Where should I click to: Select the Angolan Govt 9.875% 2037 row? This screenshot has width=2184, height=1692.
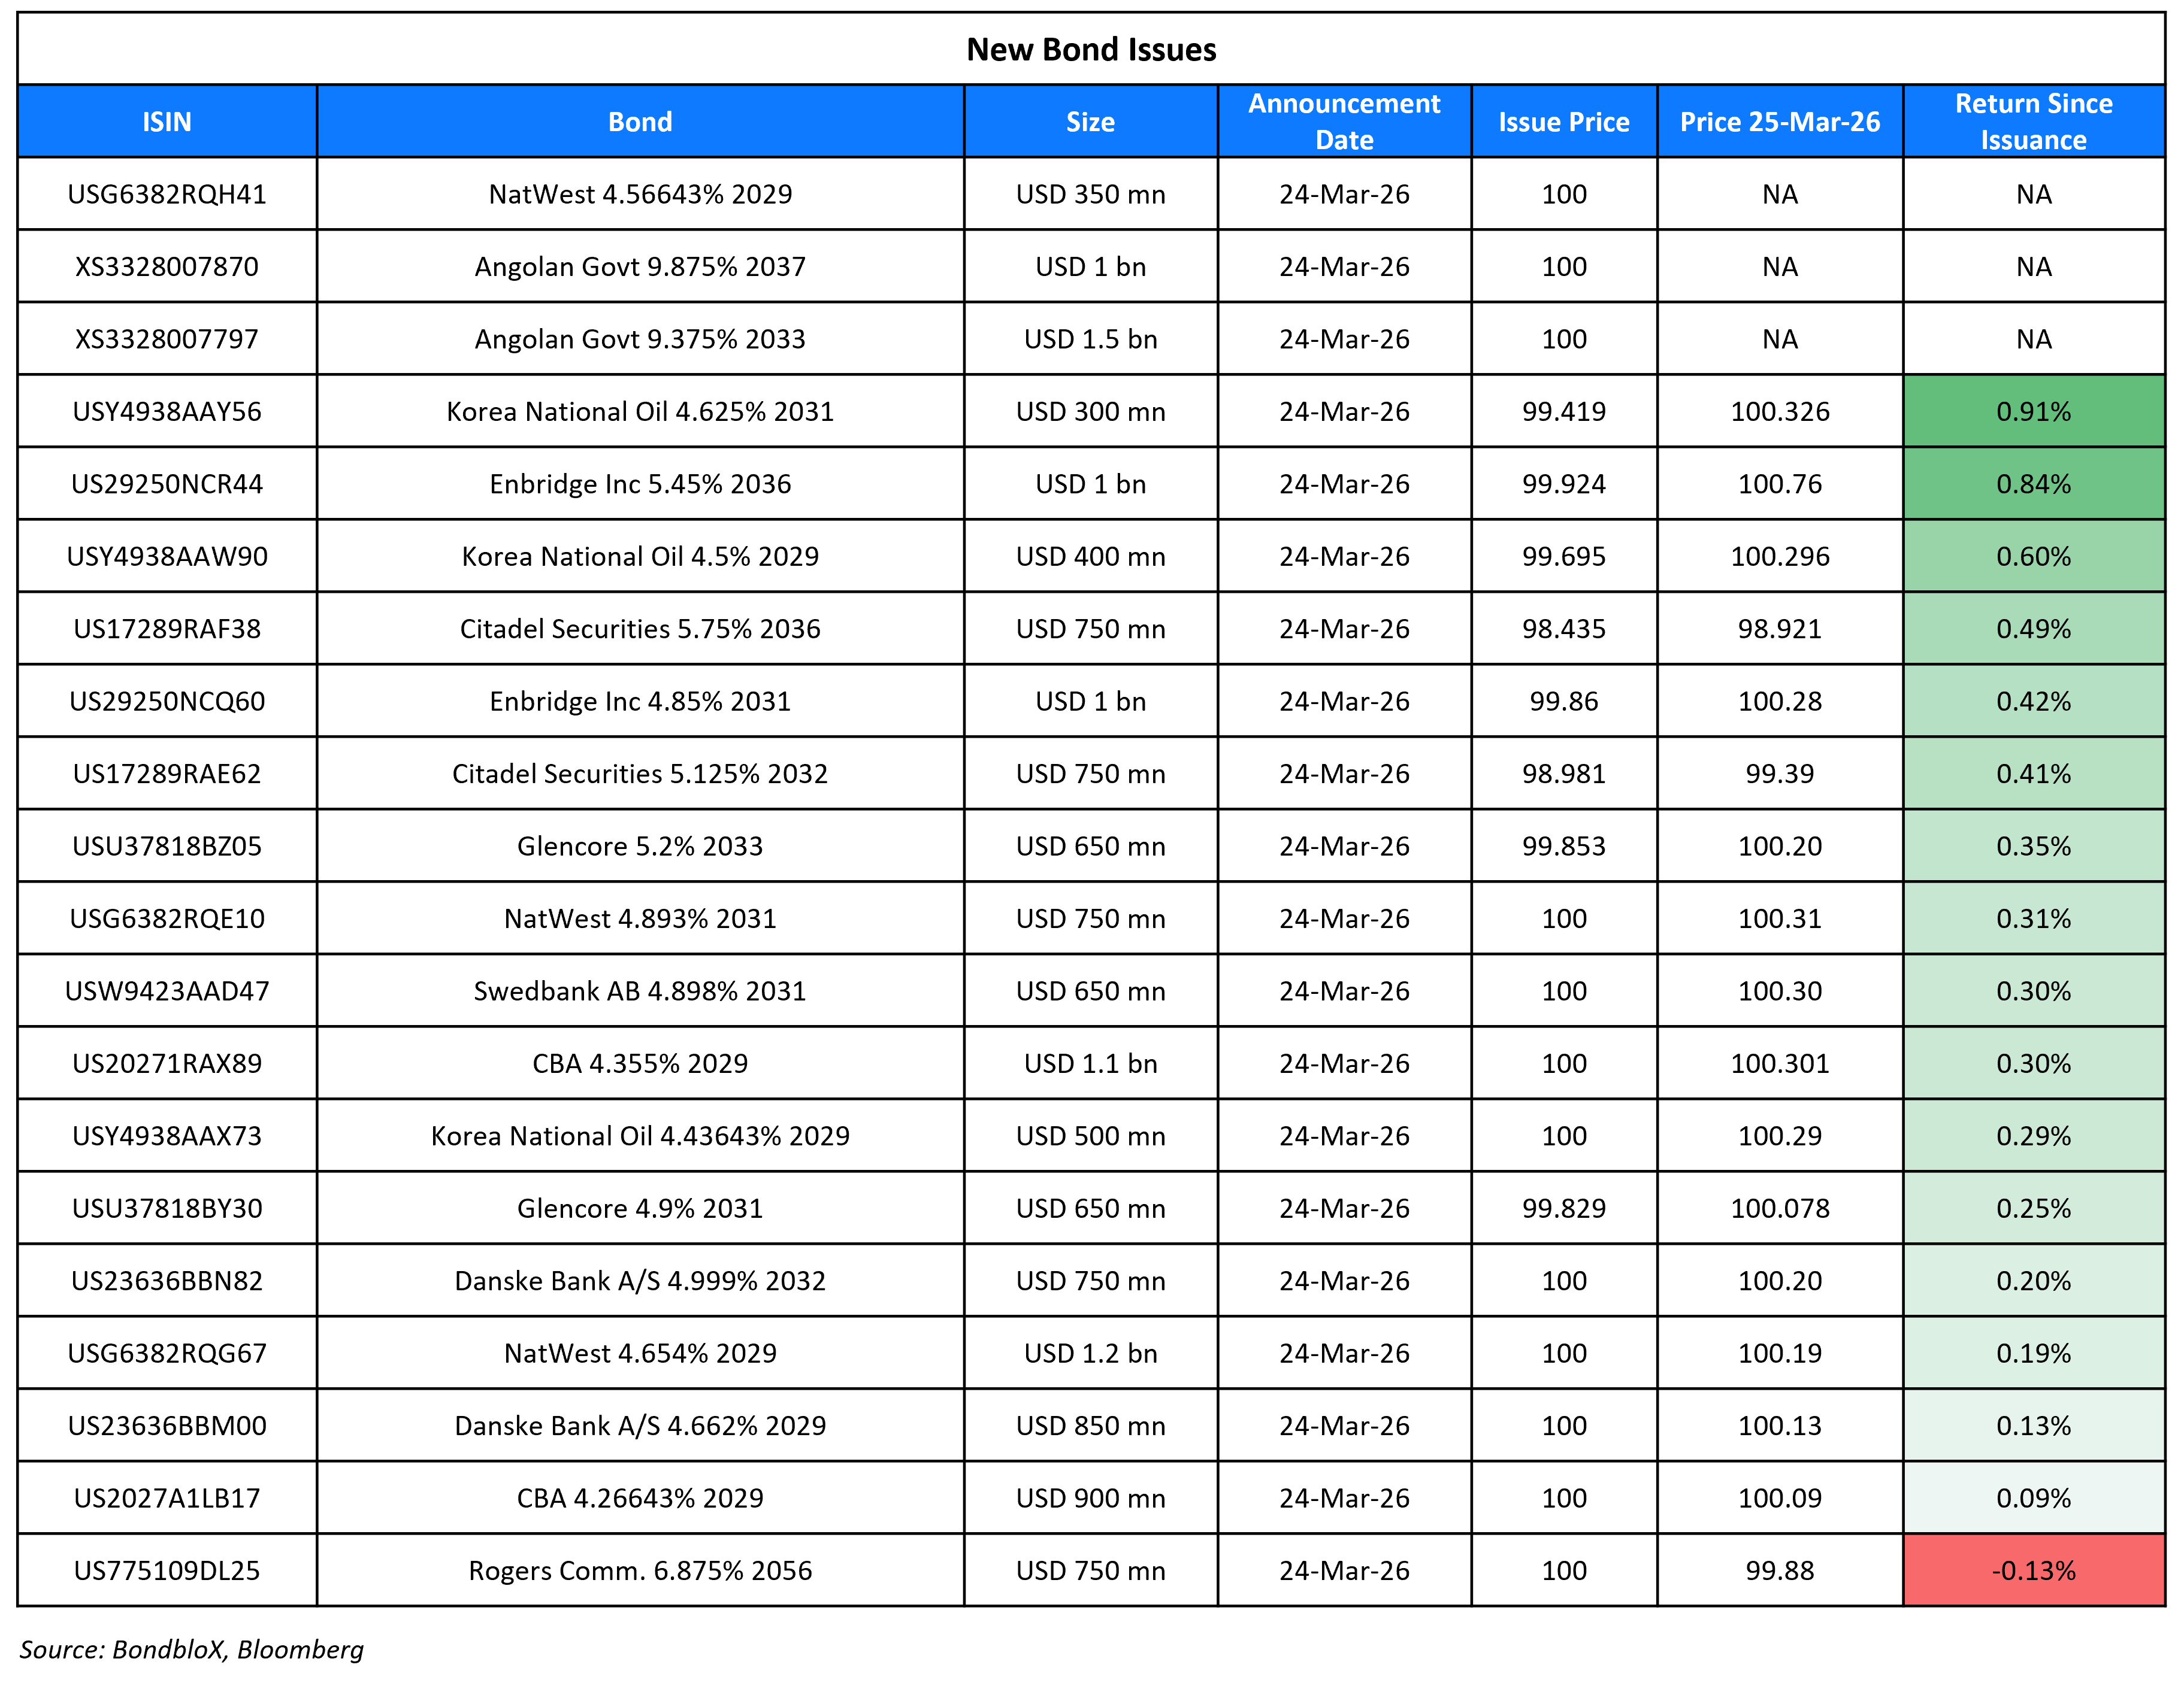(641, 266)
